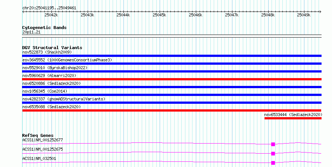Click the RefSeq Genes track heading
Screen dimensions: 332x167
tap(38, 135)
